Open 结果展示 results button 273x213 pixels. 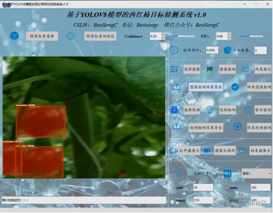pyautogui.click(x=263, y=69)
